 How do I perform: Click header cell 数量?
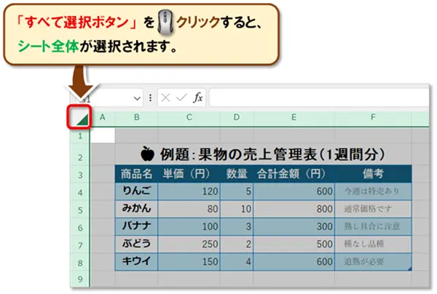tap(237, 174)
